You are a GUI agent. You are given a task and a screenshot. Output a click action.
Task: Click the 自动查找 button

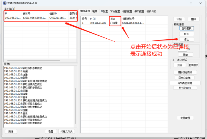pyautogui.click(x=187, y=28)
